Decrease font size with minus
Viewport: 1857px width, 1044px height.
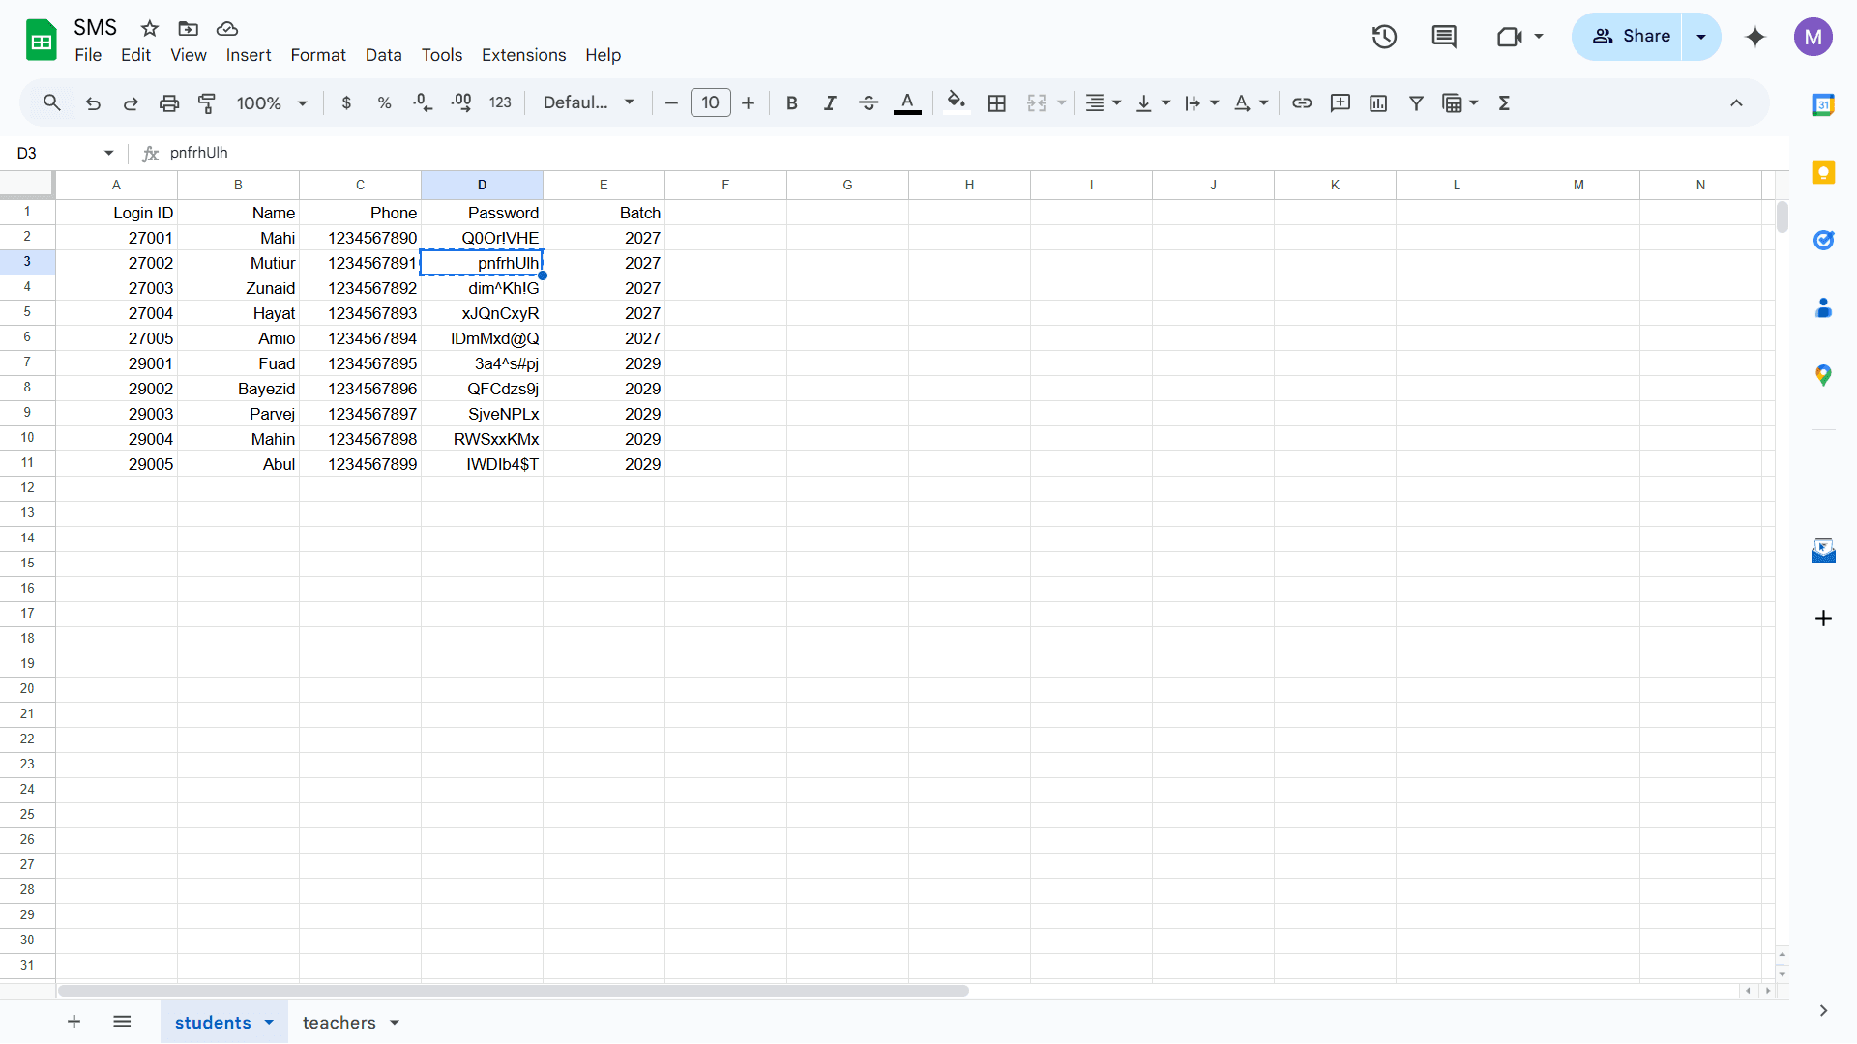coord(671,102)
